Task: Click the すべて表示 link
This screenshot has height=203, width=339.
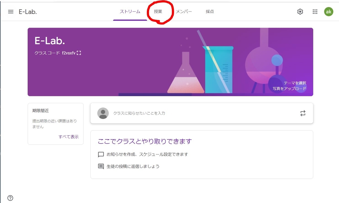Action: [69, 136]
